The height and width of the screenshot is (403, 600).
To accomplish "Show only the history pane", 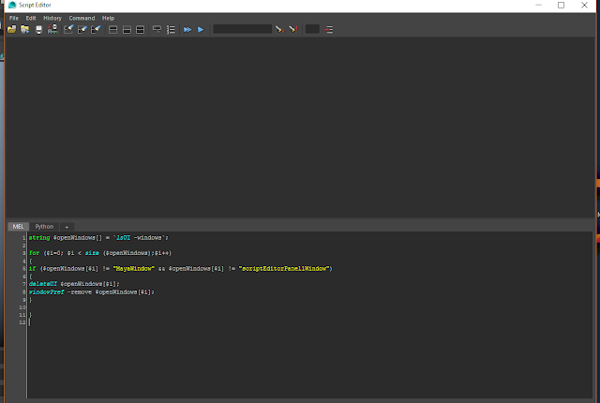I will (x=112, y=29).
